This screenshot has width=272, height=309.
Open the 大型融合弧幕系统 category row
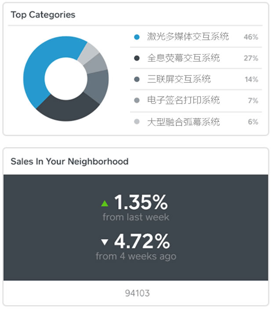[196, 122]
